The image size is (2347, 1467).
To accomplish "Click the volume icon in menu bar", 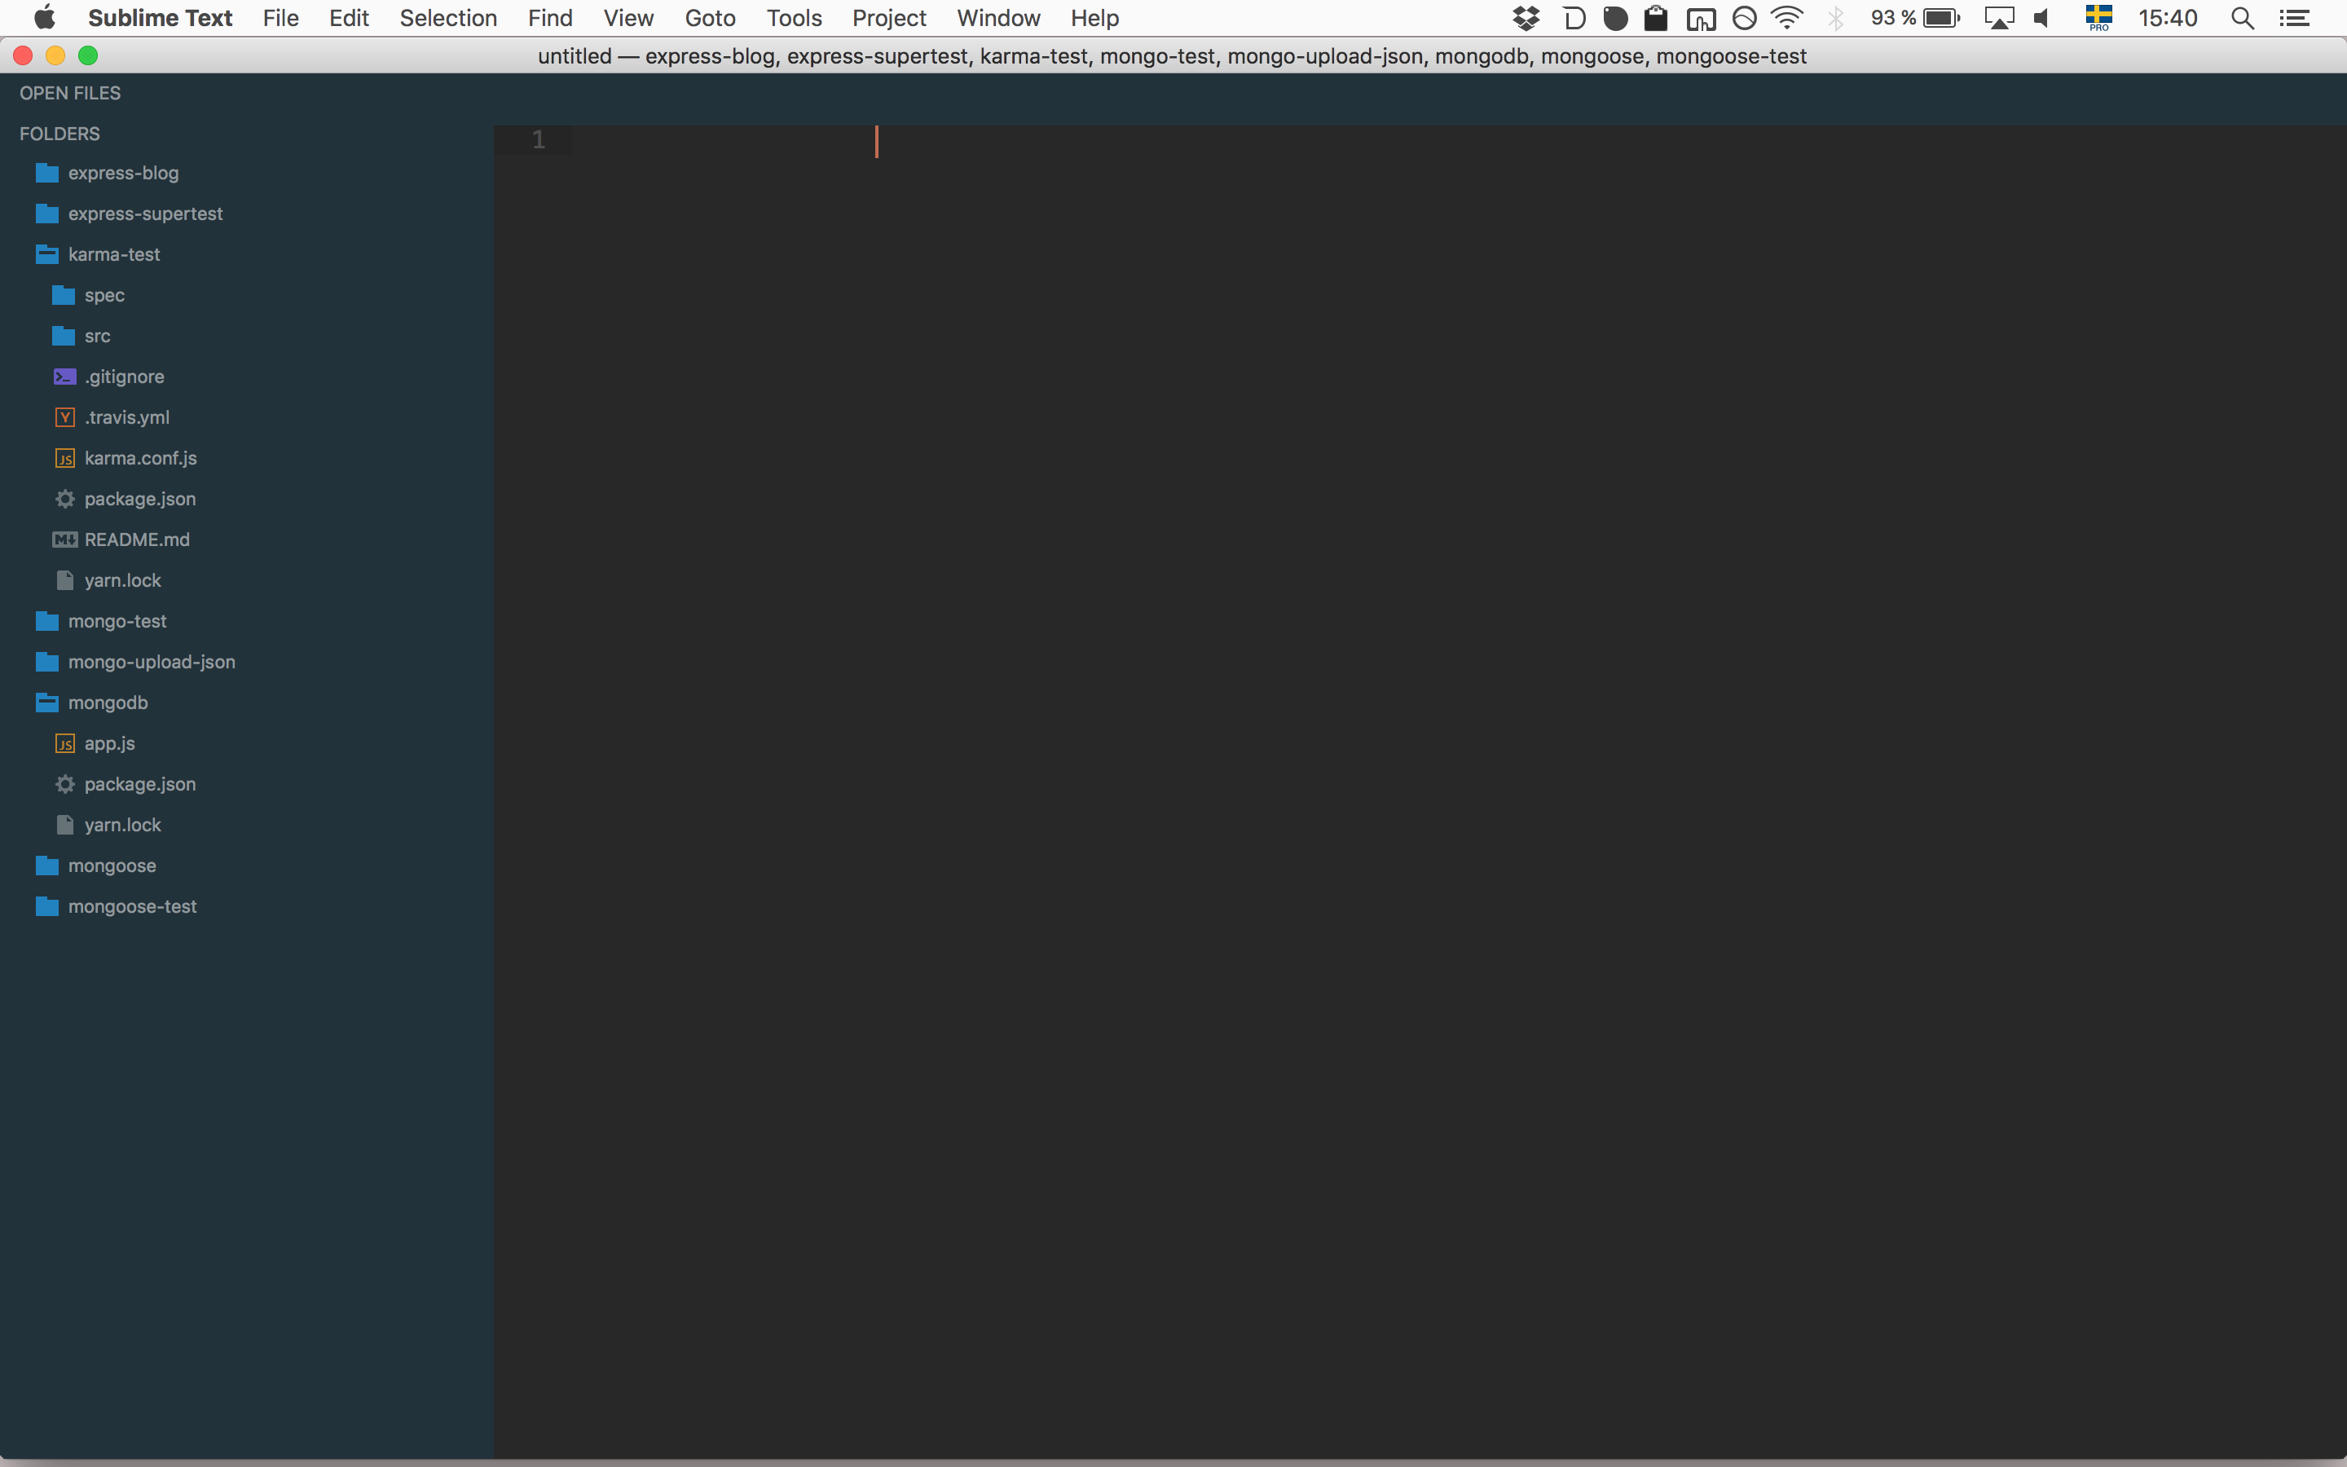I will click(2041, 19).
